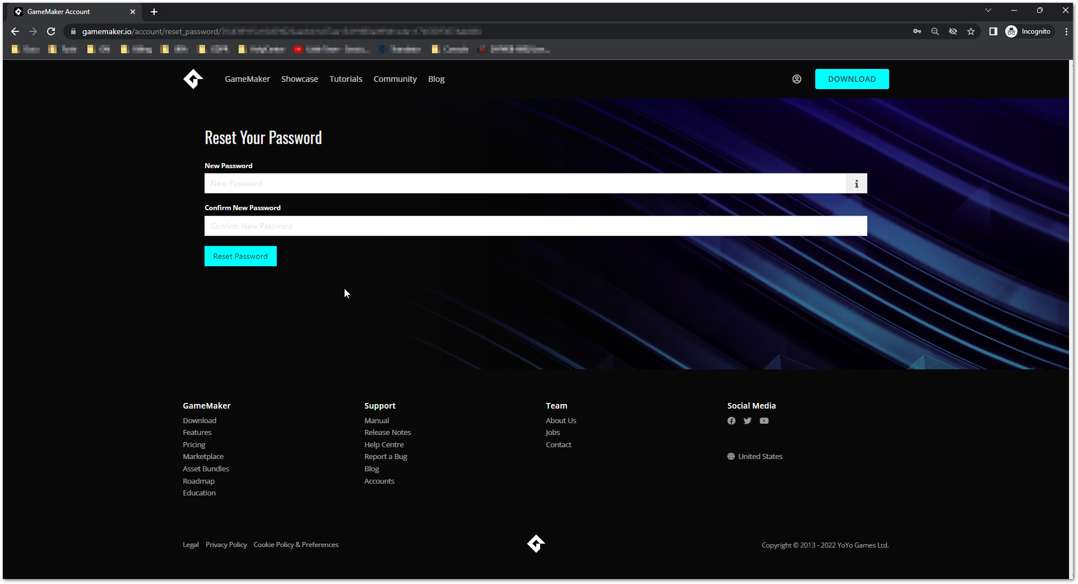Open the Showcase menu item
Screen dimensions: 1078x584
point(299,79)
